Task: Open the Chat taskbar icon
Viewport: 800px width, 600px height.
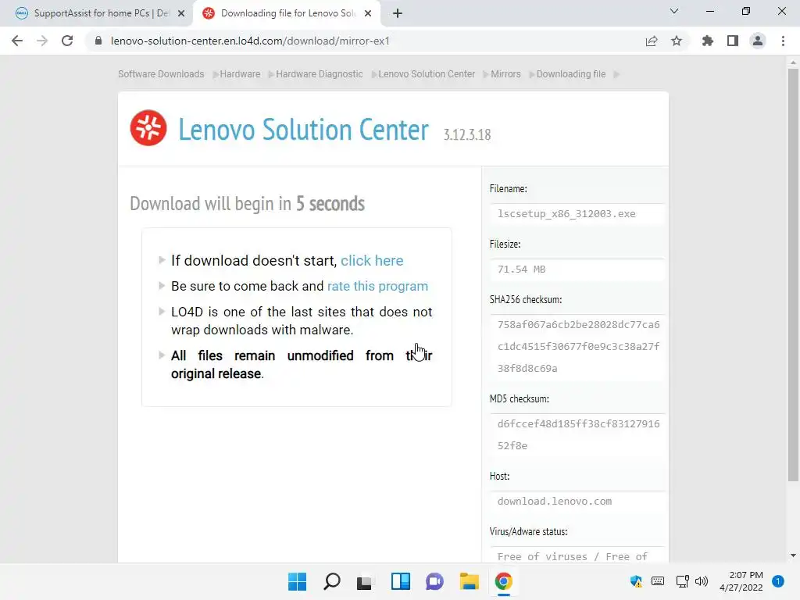Action: 434,581
